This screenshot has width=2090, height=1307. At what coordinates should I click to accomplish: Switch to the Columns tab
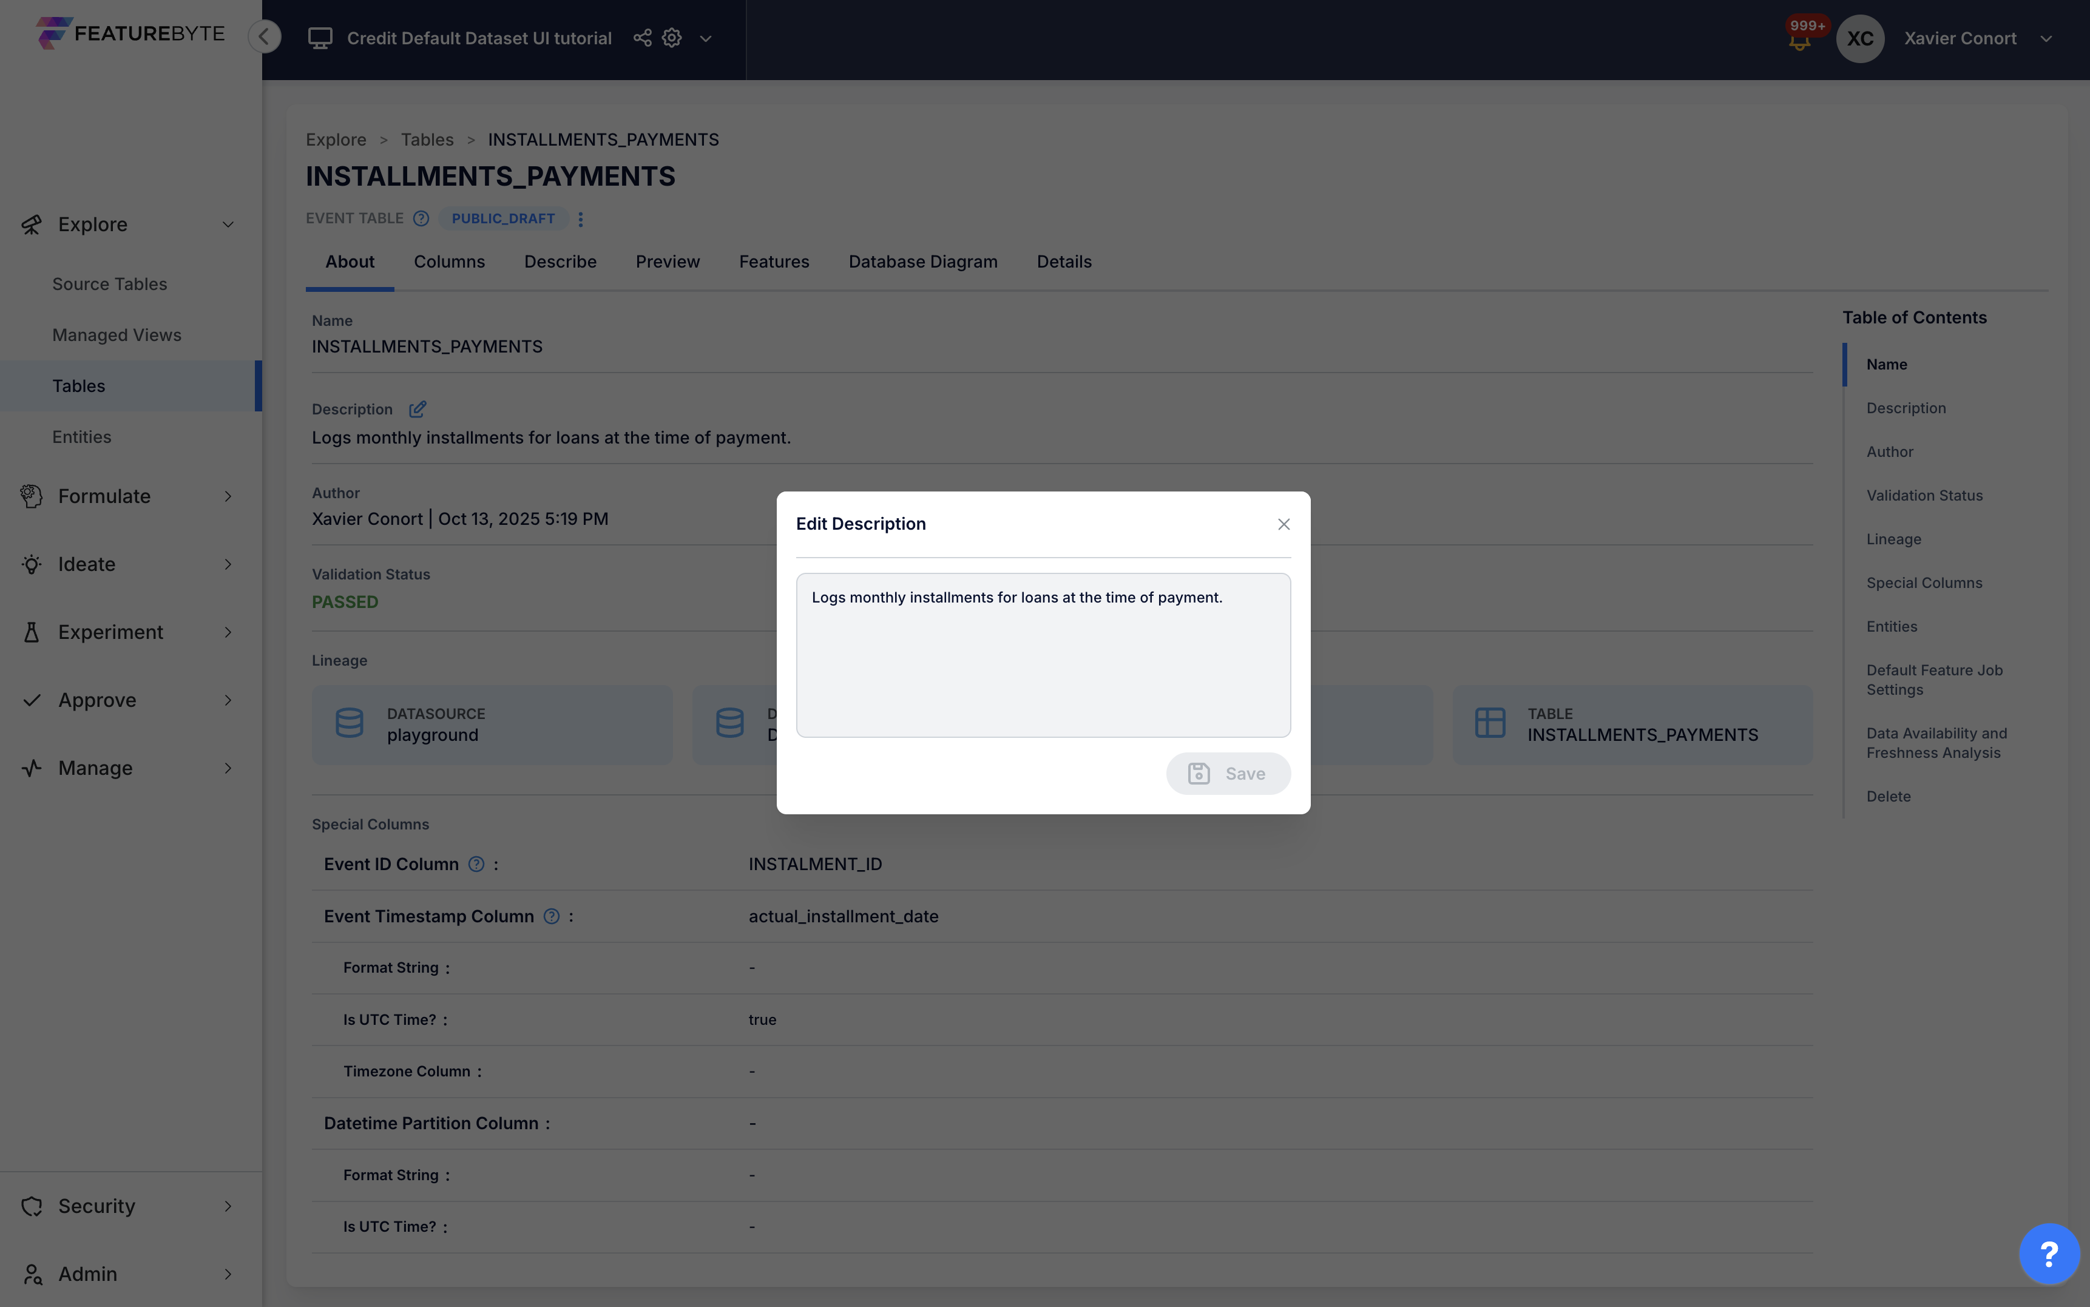[448, 262]
